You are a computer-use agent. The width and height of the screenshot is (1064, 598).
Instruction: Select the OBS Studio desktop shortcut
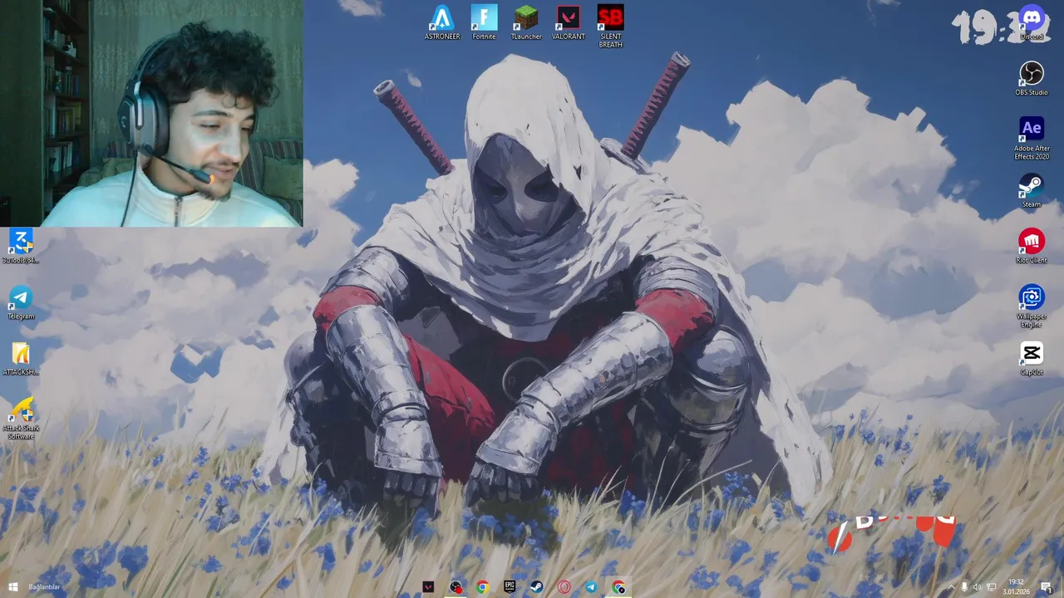(x=1032, y=78)
